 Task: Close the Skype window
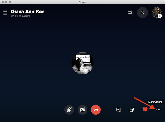point(3,2)
